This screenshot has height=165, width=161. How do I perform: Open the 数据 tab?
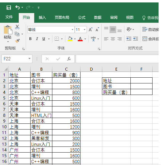click(x=97, y=18)
